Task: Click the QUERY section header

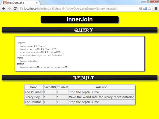Action: [x=80, y=30]
